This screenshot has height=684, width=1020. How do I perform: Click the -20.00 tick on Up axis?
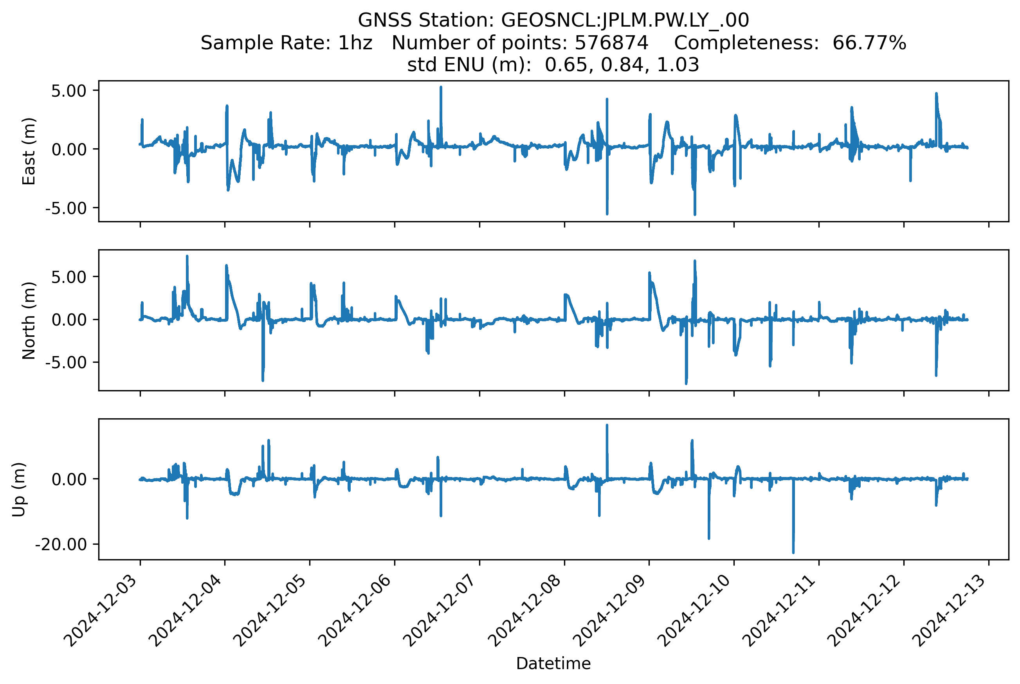pos(61,544)
